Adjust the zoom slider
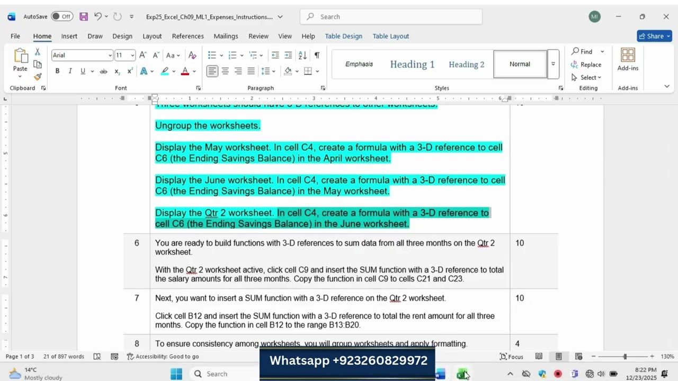 point(625,357)
